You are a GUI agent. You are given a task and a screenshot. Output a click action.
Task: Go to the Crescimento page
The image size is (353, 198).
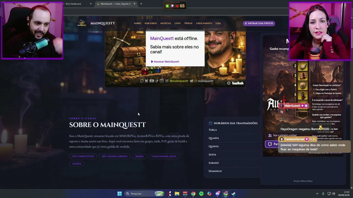coord(204,23)
